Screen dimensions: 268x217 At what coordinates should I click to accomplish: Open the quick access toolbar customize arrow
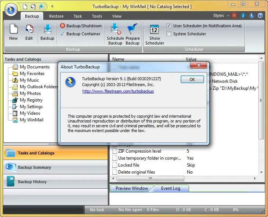[52, 7]
